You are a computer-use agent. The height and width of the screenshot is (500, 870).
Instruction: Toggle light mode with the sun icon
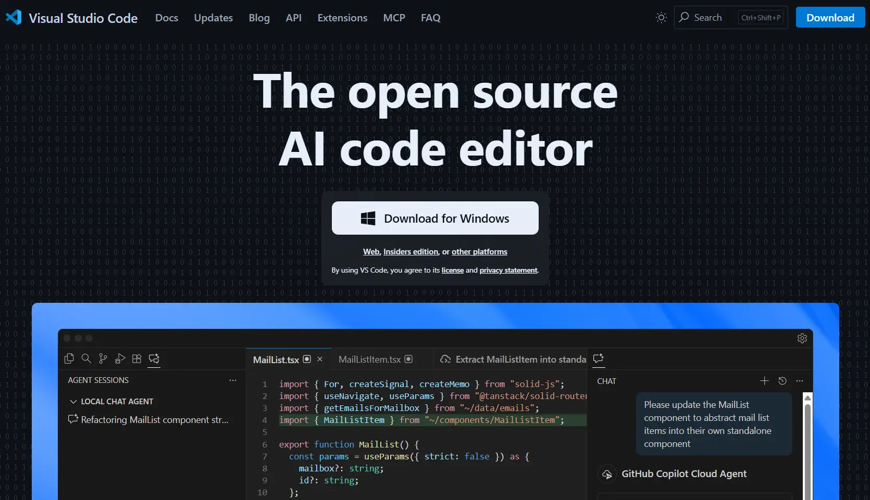pyautogui.click(x=661, y=17)
